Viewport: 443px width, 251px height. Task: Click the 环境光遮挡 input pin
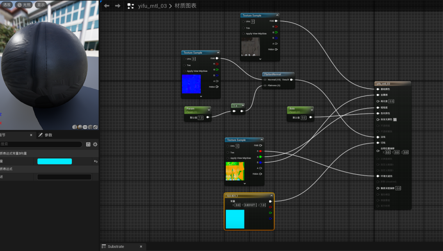[x=378, y=176]
